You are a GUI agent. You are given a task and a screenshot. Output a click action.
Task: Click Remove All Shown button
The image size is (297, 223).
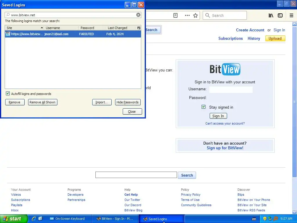point(43,102)
